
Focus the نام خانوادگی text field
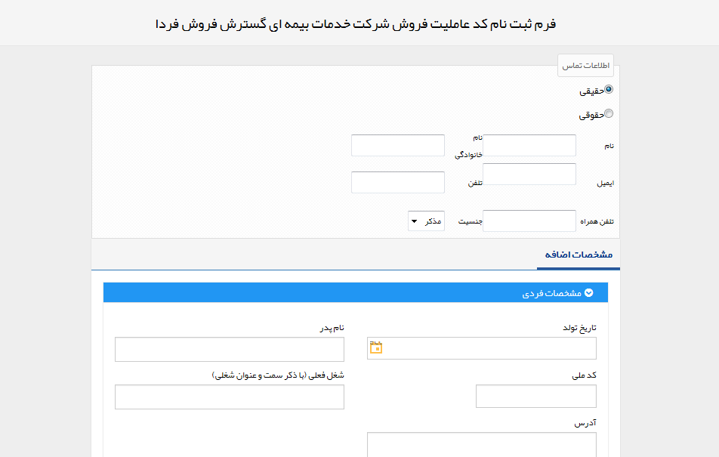[x=398, y=146]
